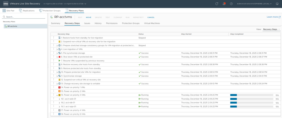Click the priority 2 VMs orange icon
Image resolution: width=282 pixels, height=118 pixels.
pos(59,91)
